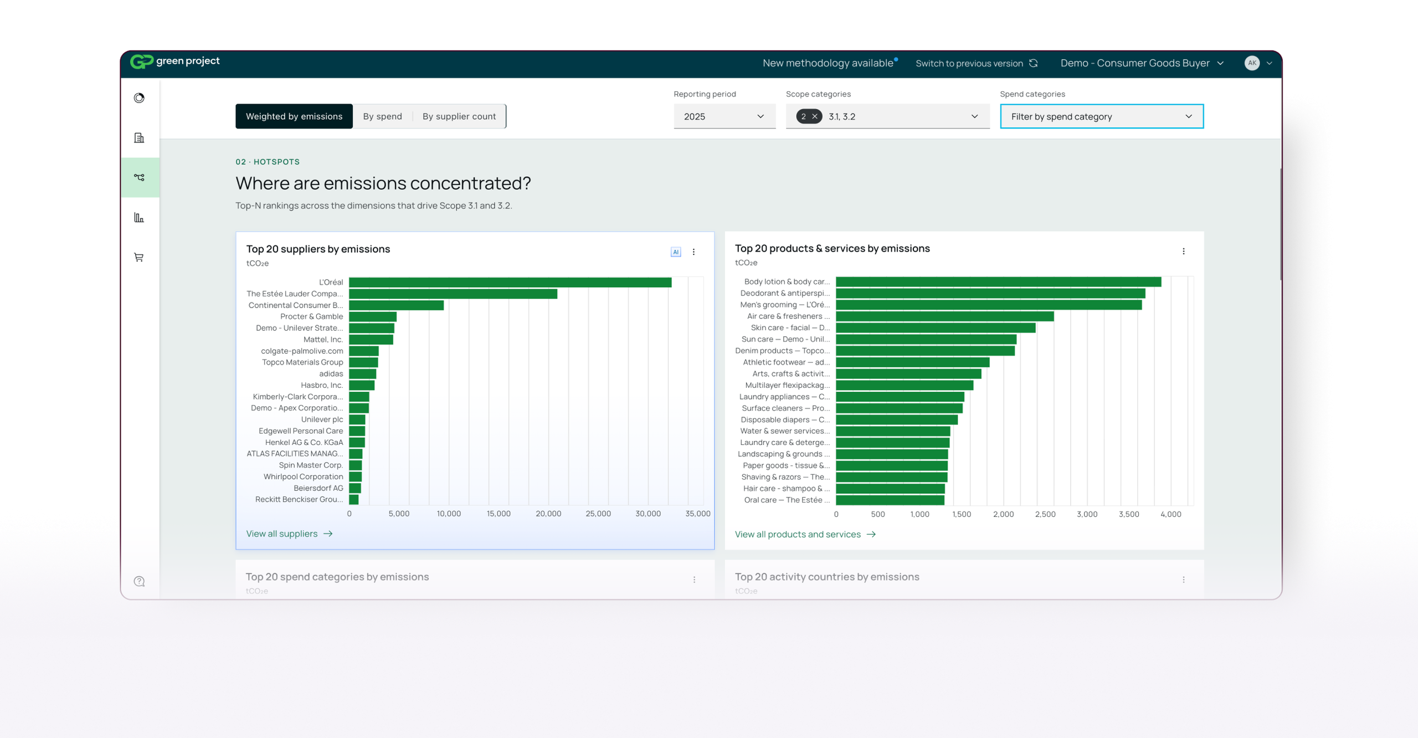Viewport: 1418px width, 738px height.
Task: Open the shopping cart icon in sidebar
Action: click(139, 257)
